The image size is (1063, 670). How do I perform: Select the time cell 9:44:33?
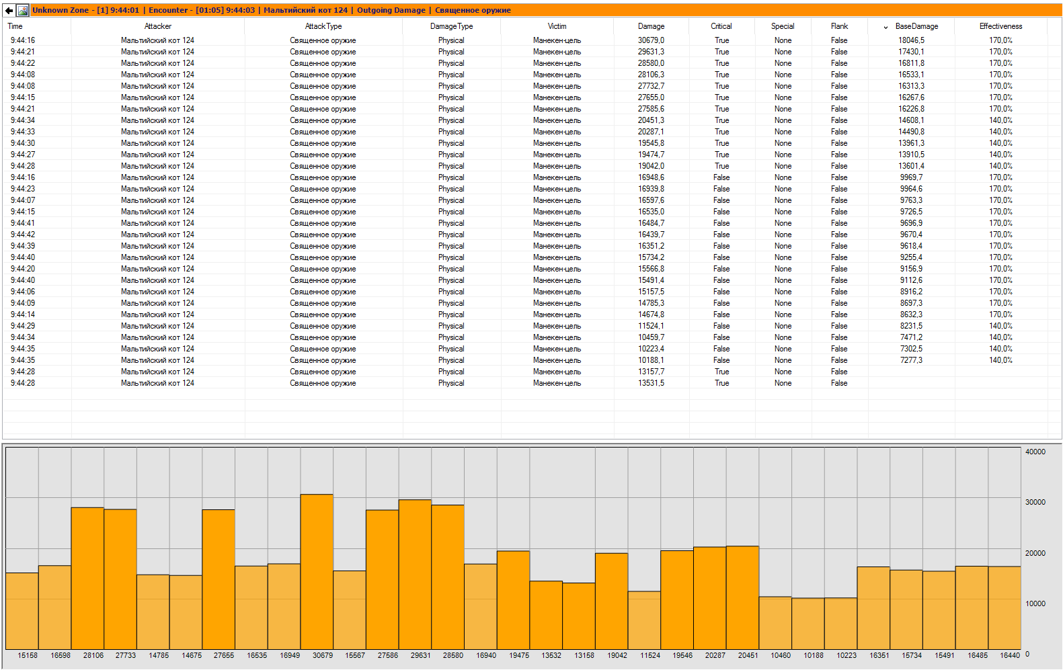point(23,132)
